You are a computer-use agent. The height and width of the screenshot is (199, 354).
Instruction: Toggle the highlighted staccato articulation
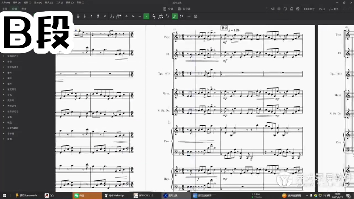pos(146,16)
